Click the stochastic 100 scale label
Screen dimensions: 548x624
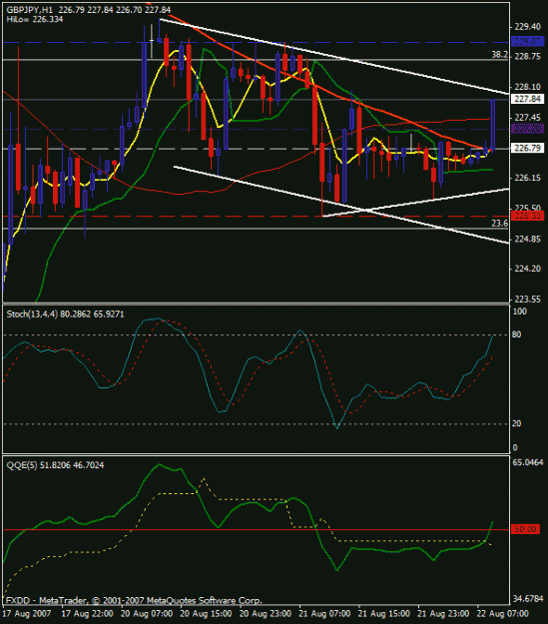[520, 312]
